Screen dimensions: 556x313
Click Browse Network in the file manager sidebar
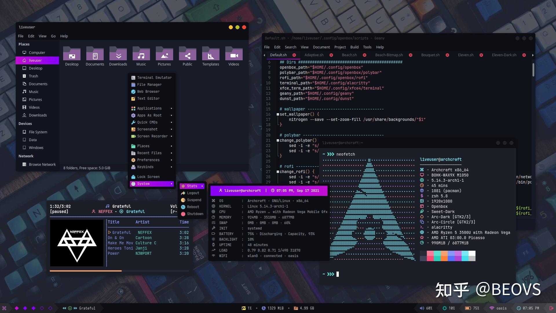(x=42, y=164)
